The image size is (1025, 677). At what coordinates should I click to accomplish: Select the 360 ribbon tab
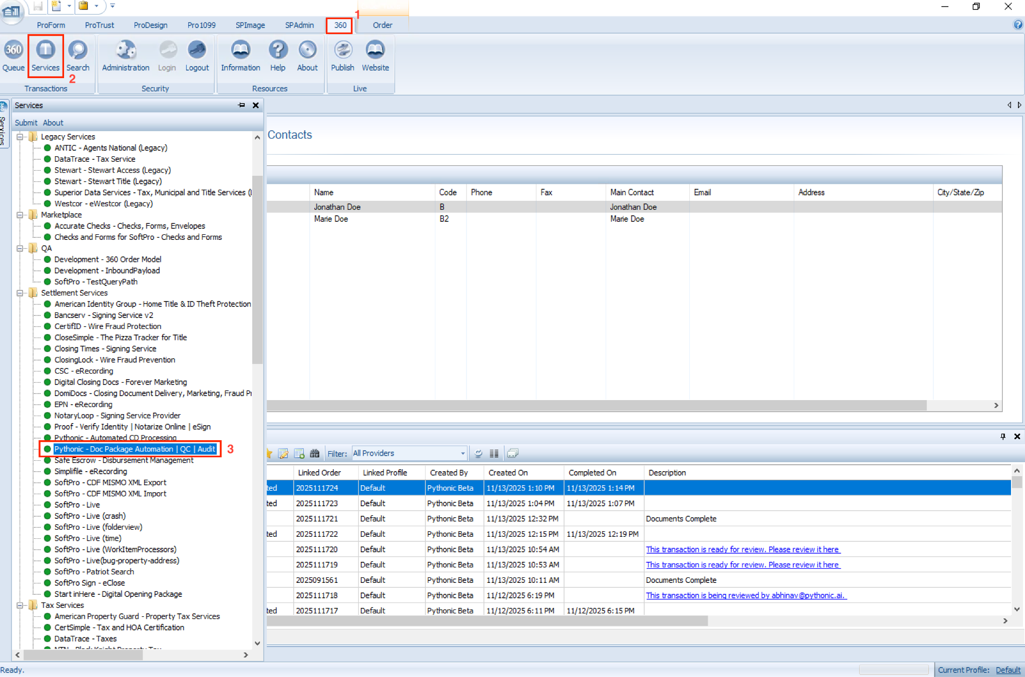coord(340,25)
